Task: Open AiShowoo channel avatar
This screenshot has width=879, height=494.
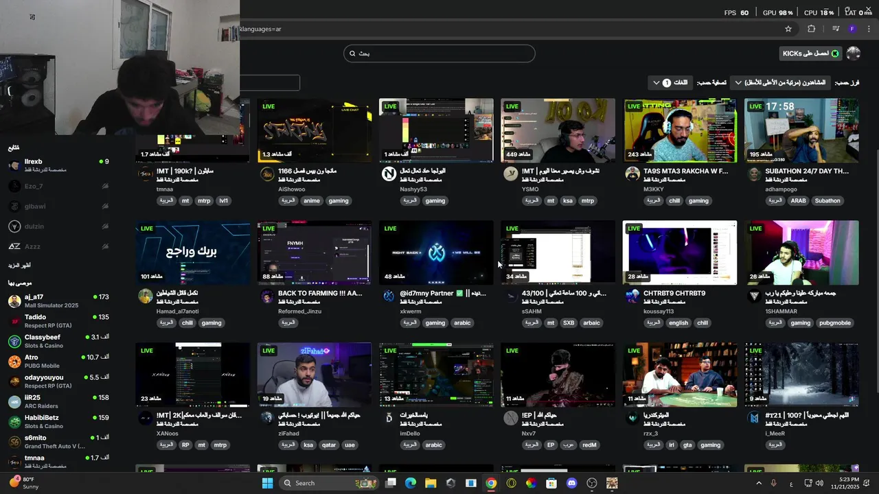Action: tap(267, 174)
